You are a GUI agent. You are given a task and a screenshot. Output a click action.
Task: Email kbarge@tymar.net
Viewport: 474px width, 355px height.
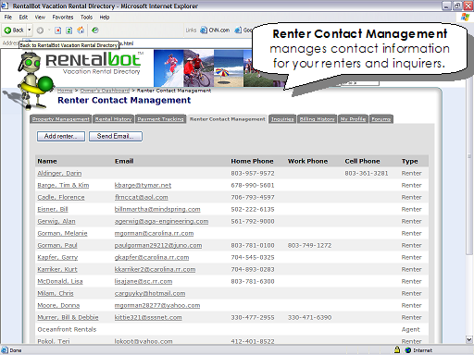point(143,185)
